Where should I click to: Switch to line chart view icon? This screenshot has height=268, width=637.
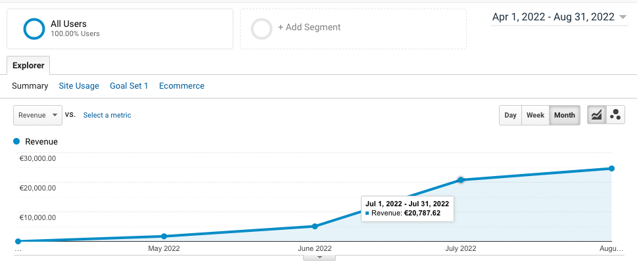click(x=596, y=115)
